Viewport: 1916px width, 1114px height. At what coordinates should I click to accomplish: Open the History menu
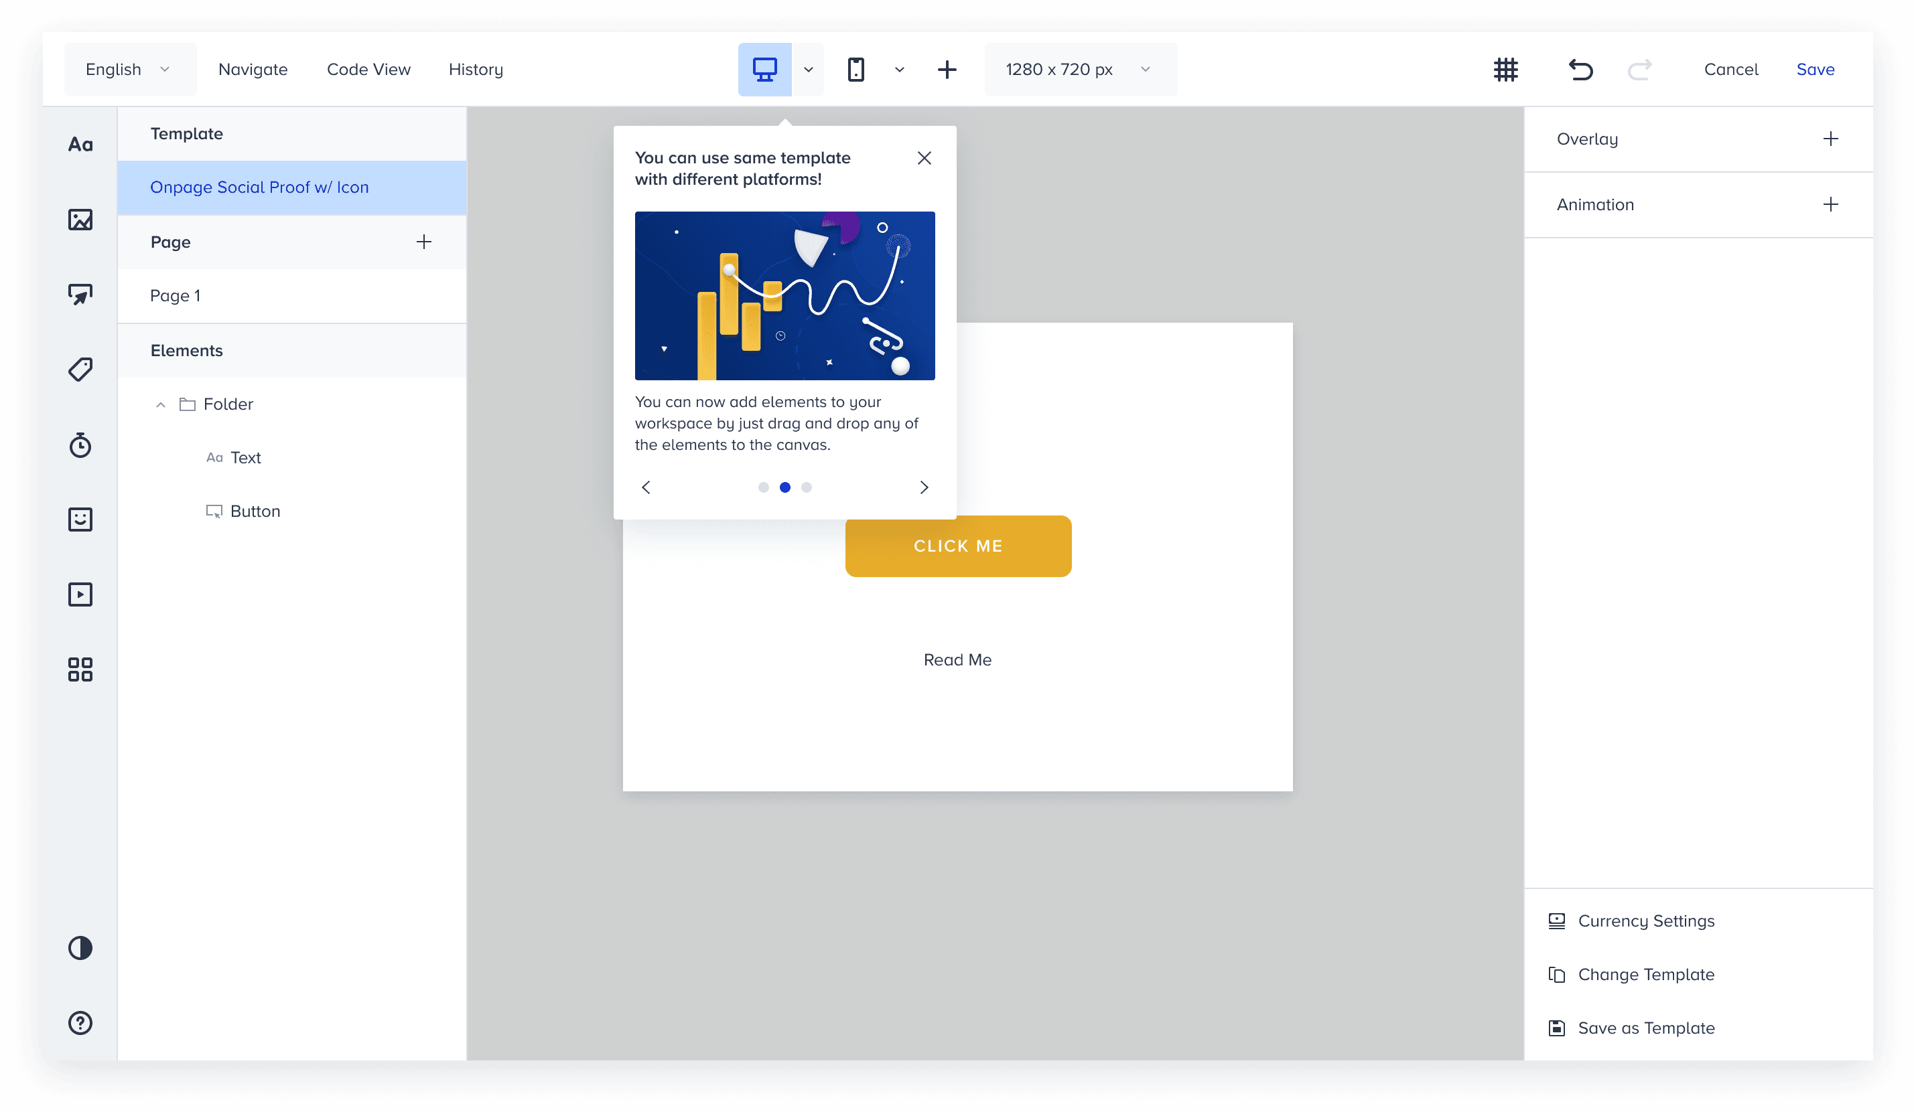coord(475,69)
